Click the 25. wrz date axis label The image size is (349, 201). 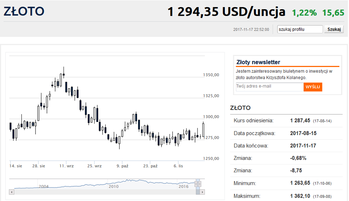(x=95, y=166)
